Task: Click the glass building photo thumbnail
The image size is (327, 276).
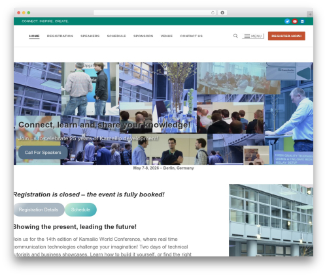Action: [271, 220]
